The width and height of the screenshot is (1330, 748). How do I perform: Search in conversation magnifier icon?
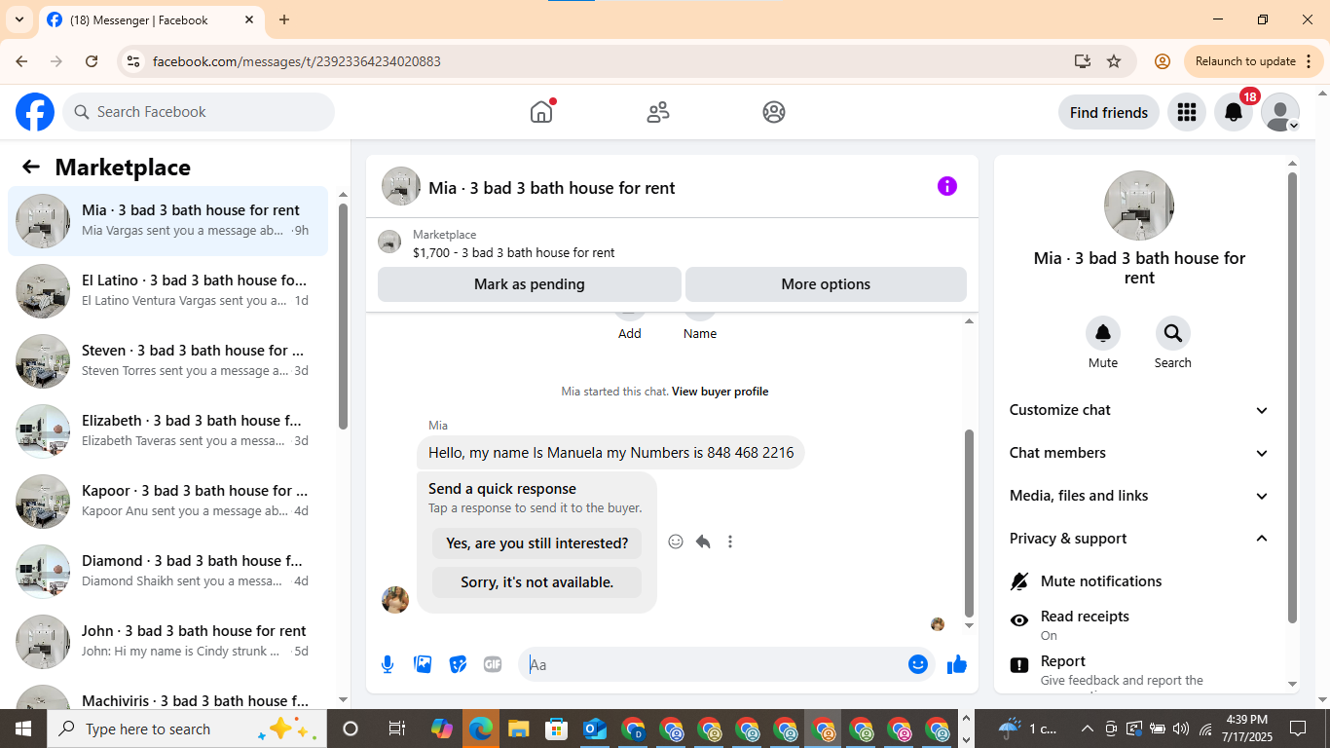(x=1173, y=333)
